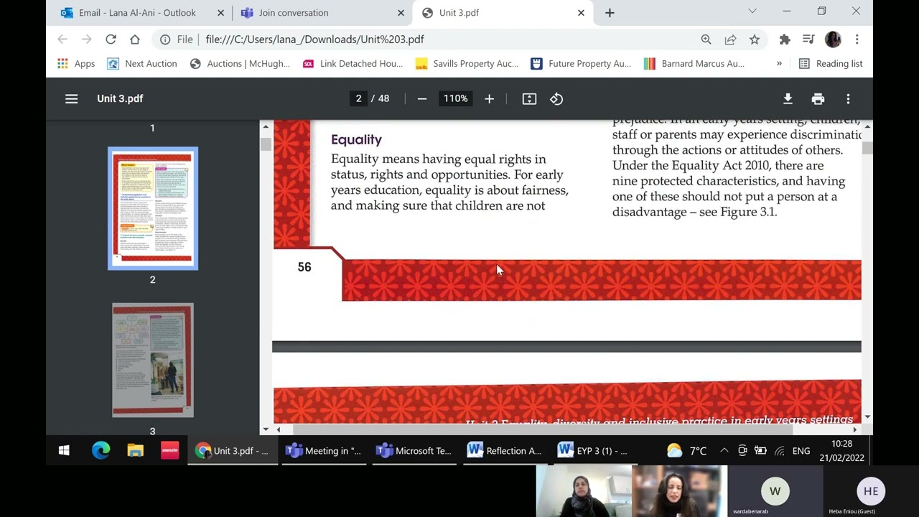The width and height of the screenshot is (919, 517).
Task: Click the Wi-Fi network tray icon
Action: click(x=780, y=451)
